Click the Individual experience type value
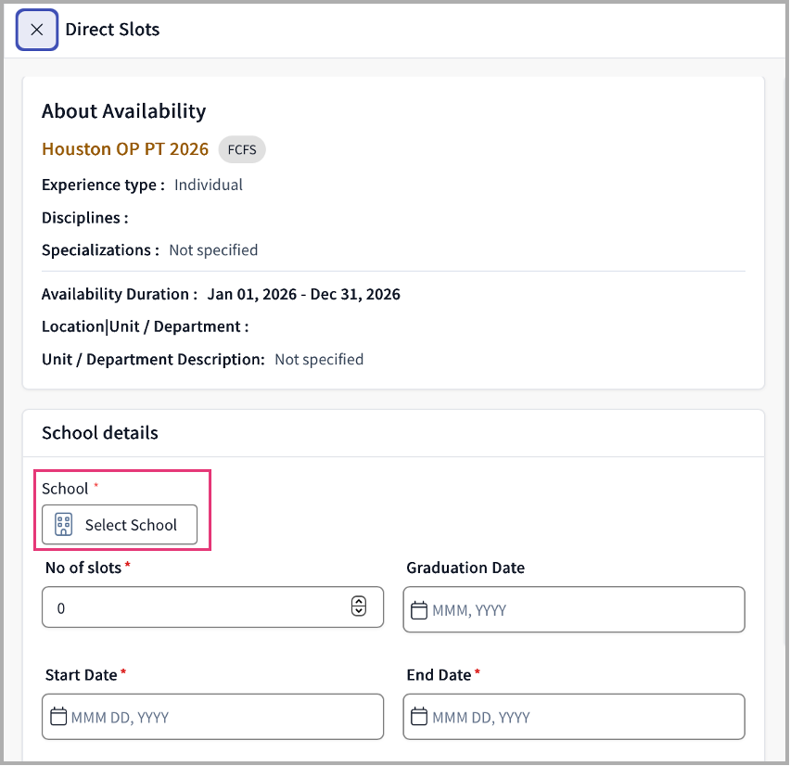This screenshot has height=766, width=790. (x=209, y=185)
